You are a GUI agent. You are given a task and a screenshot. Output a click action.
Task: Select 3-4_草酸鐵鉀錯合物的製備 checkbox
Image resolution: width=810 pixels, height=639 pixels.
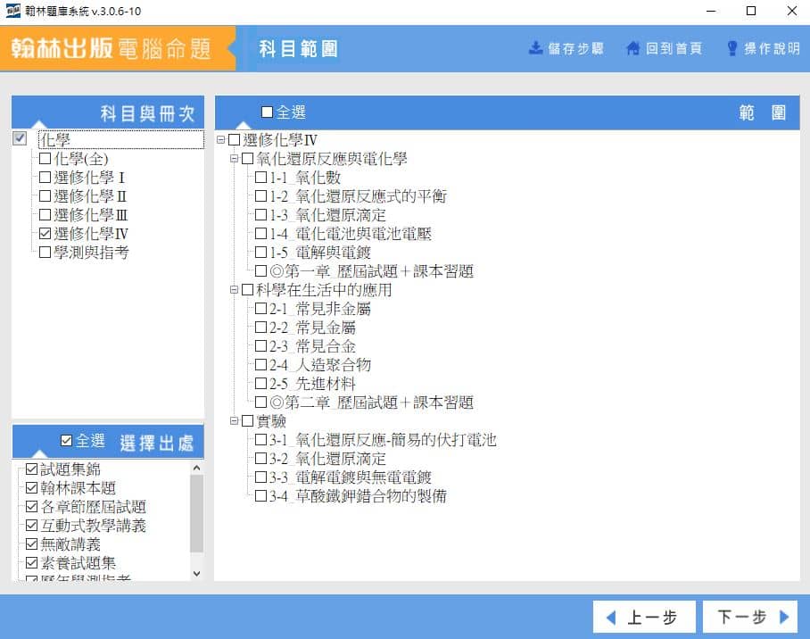[x=260, y=496]
